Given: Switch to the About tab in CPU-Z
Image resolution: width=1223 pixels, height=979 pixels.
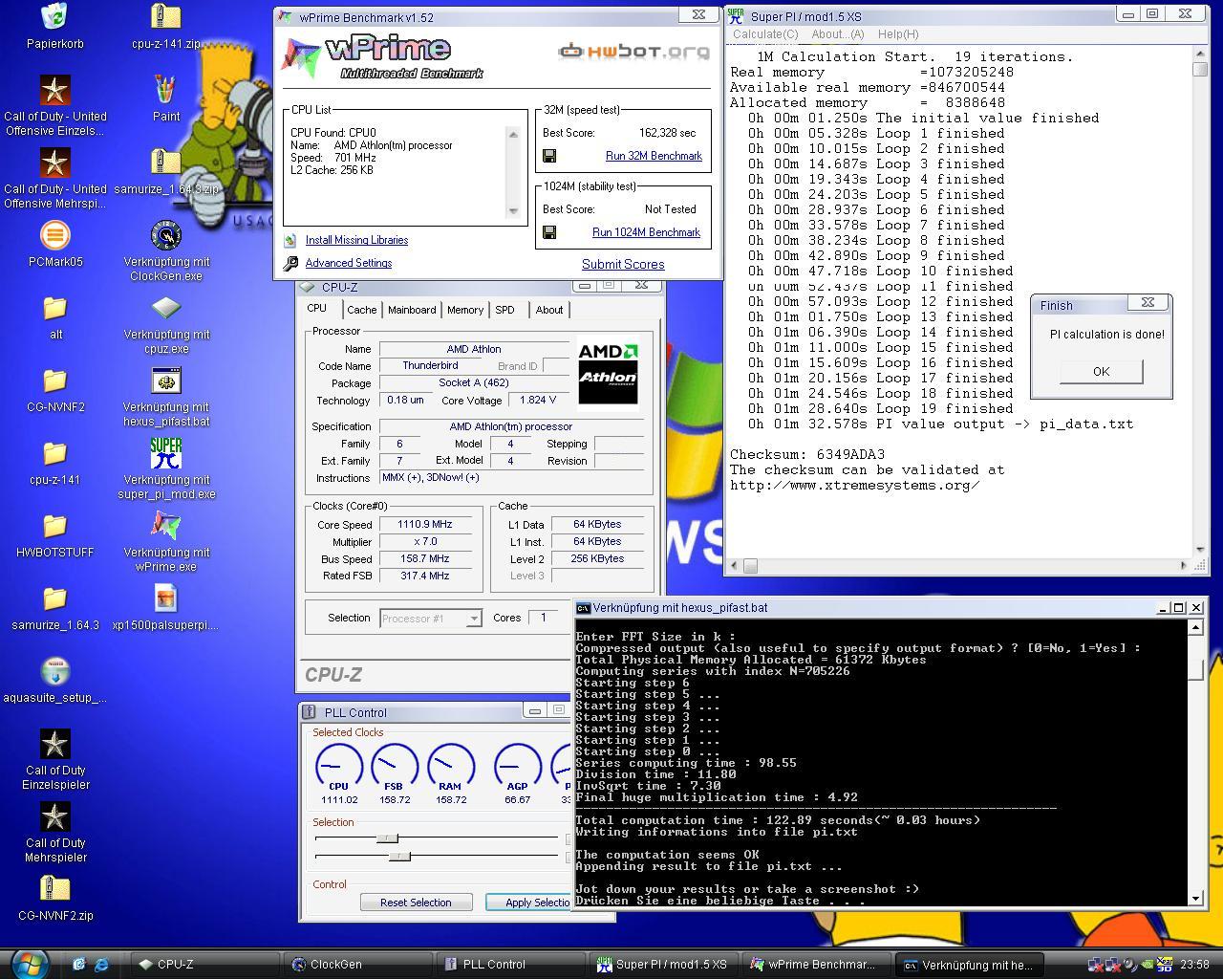Looking at the screenshot, I should (x=549, y=310).
